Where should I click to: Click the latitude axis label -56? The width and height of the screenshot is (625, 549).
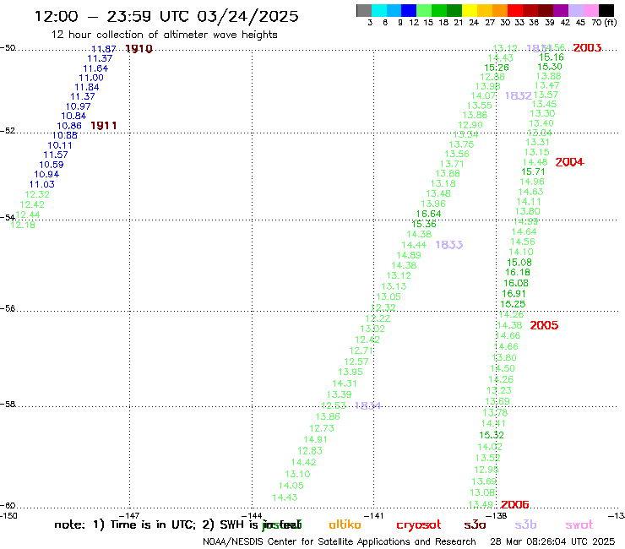(8, 308)
